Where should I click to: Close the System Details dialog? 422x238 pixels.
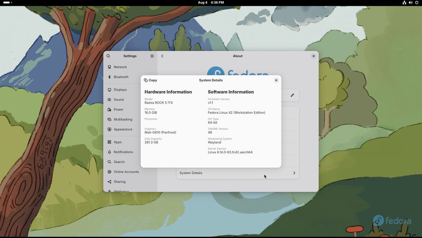[276, 80]
